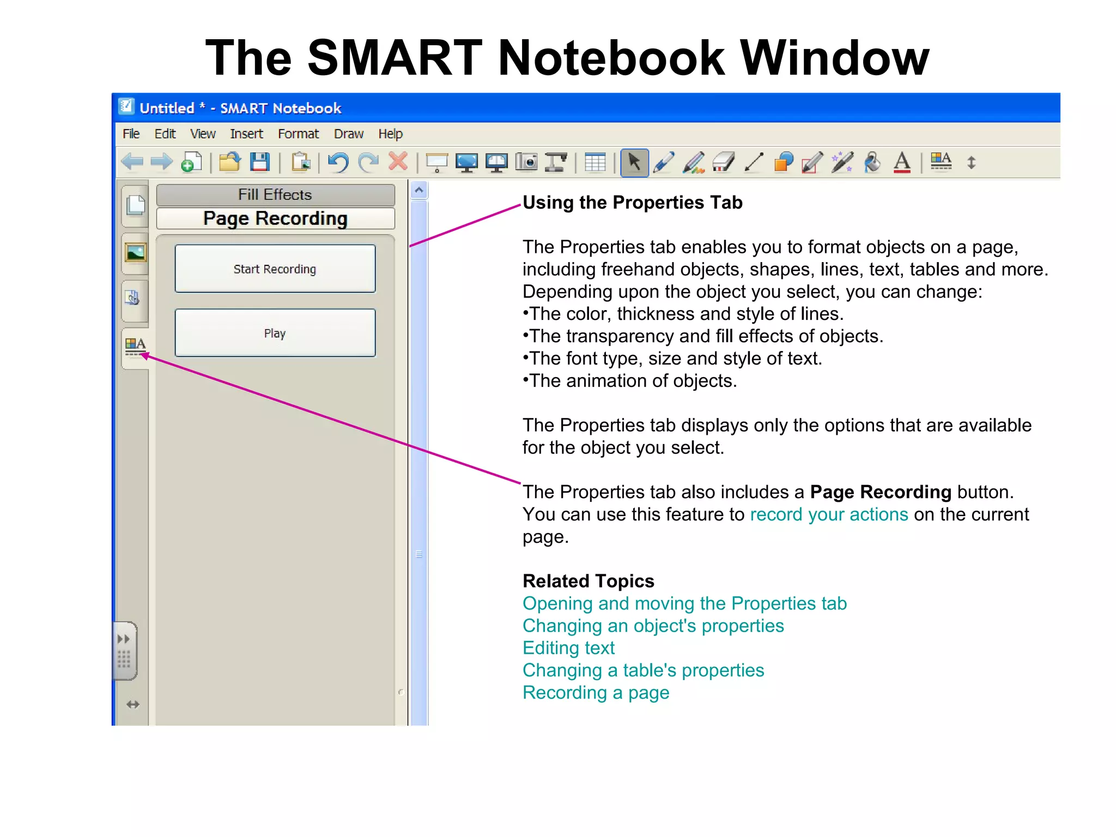Open the screen capture camera tool

click(x=526, y=162)
